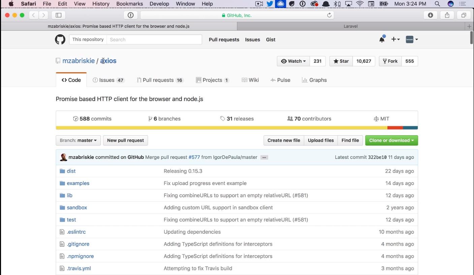Open a new Safari tab with plus
This screenshot has width=474, height=275.
click(469, 26)
